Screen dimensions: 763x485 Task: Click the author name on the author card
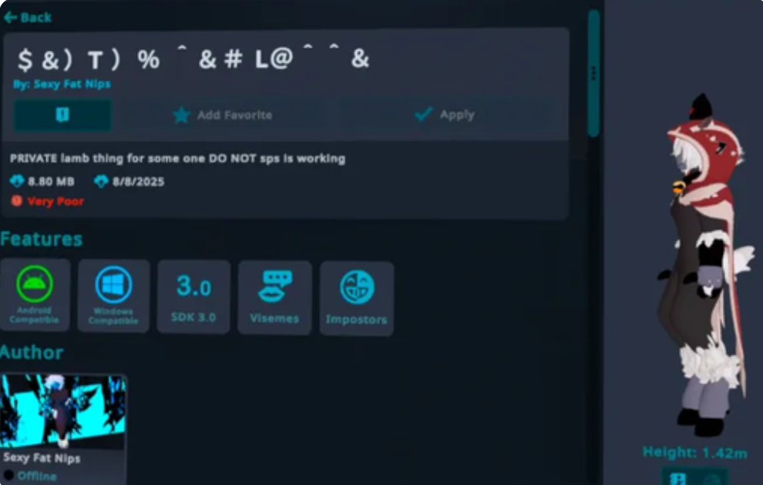click(x=42, y=458)
